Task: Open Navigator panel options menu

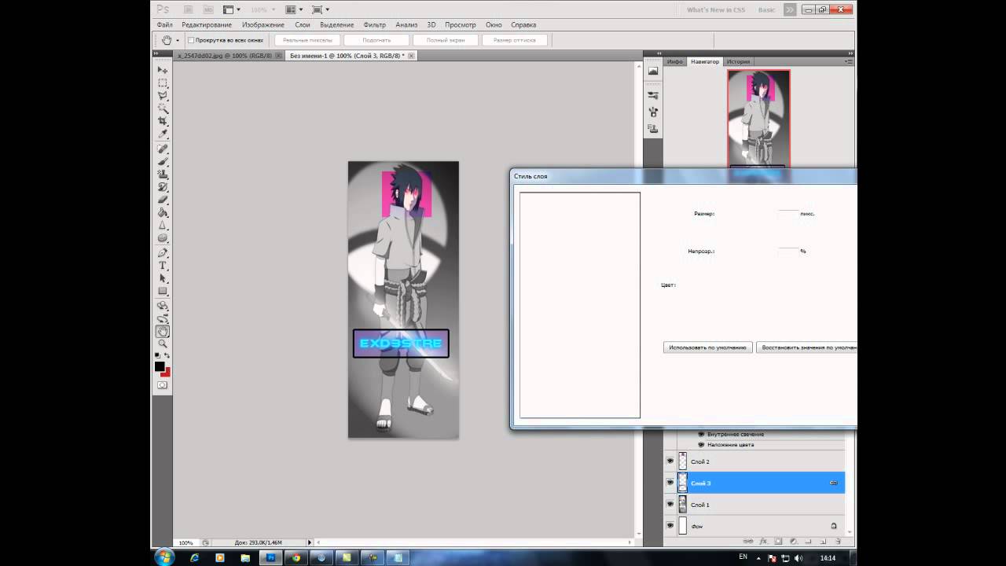Action: [x=849, y=61]
